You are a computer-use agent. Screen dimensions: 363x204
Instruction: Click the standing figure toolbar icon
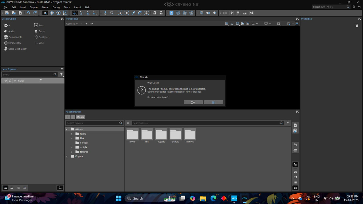pos(232,13)
